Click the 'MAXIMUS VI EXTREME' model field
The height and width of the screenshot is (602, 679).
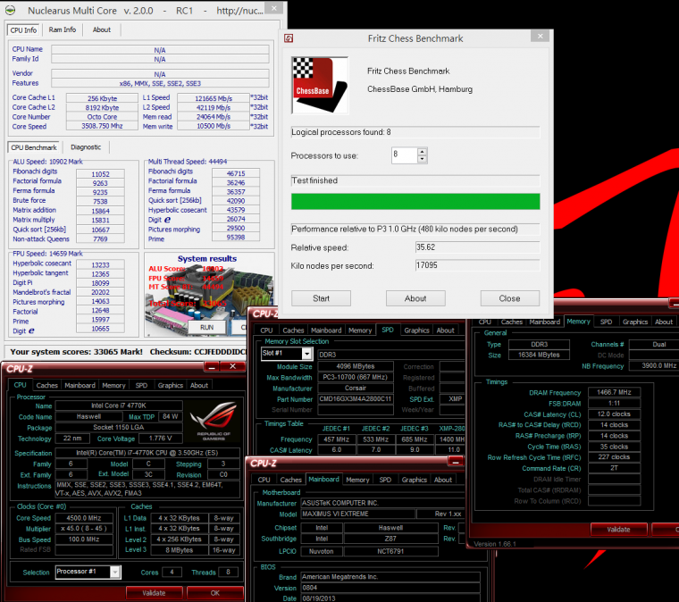[357, 514]
